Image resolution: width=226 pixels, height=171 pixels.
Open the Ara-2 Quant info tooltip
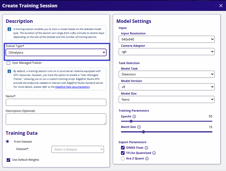[147, 158]
